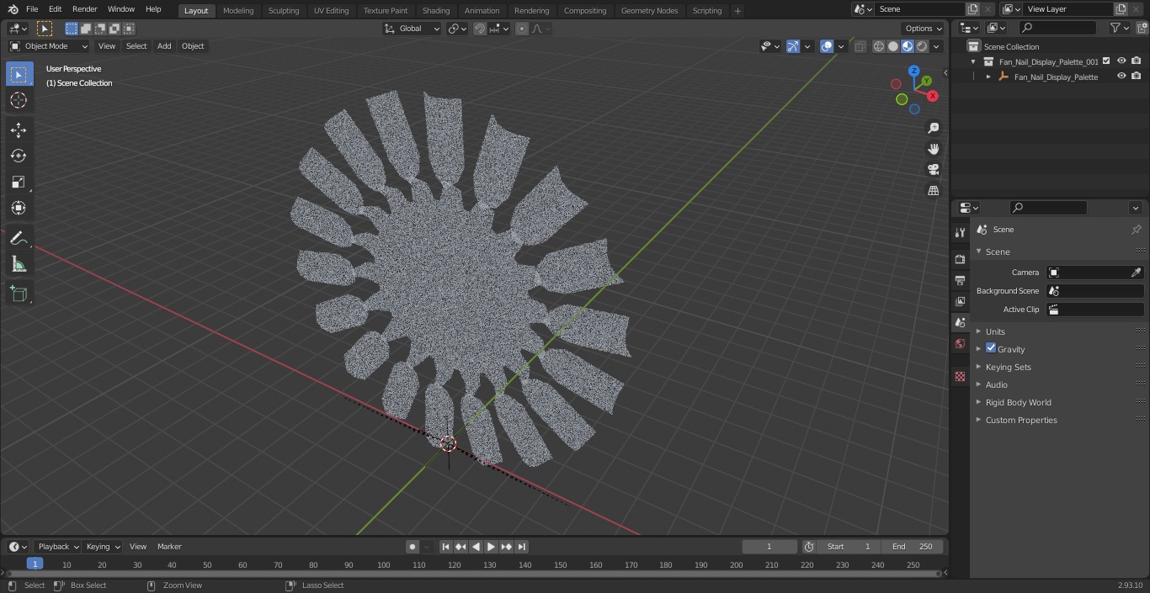Activate the Cursor tool

tap(19, 100)
